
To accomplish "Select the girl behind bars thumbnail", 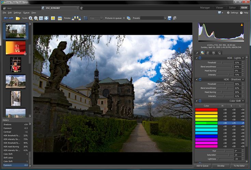I will point(15,65).
